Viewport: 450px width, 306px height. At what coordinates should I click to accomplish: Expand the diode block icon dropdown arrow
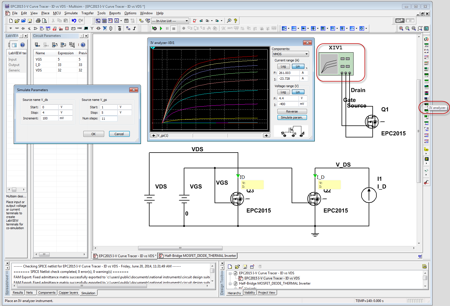click(308, 29)
